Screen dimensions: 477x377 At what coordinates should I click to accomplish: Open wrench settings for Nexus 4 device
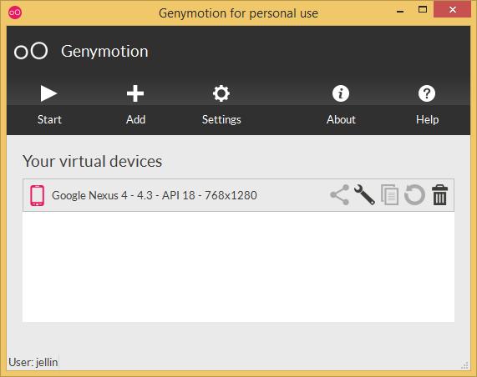[x=364, y=195]
